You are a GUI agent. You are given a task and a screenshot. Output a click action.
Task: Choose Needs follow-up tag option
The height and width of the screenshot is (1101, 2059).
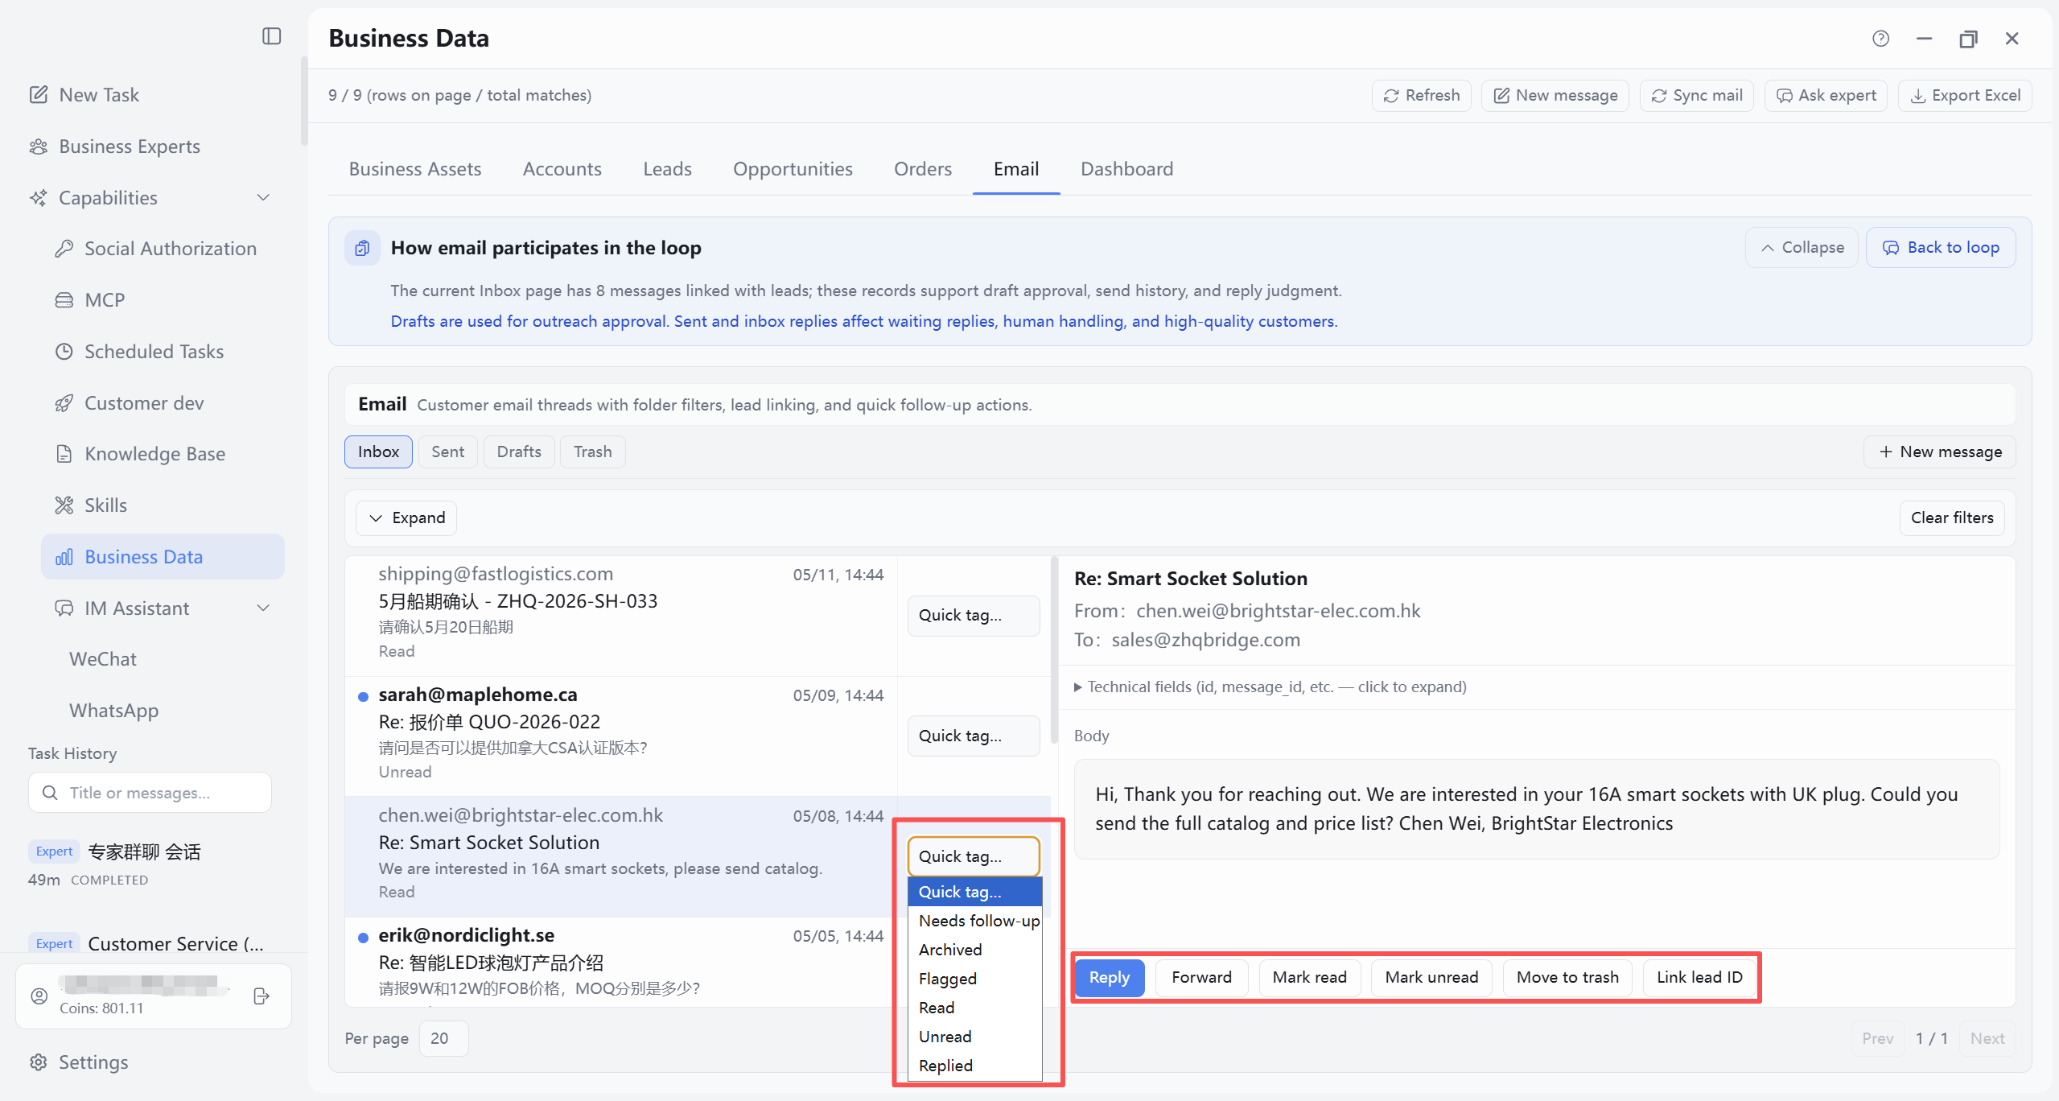(975, 922)
